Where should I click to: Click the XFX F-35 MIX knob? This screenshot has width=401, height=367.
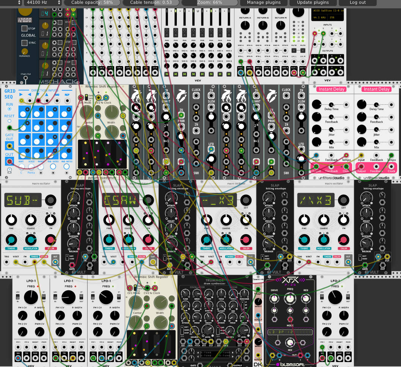pos(290,342)
